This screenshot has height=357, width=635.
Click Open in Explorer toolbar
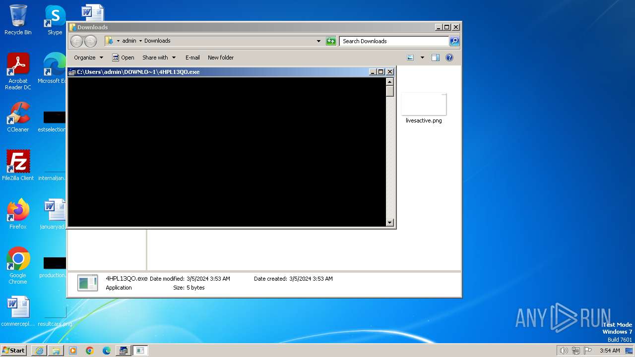(123, 58)
